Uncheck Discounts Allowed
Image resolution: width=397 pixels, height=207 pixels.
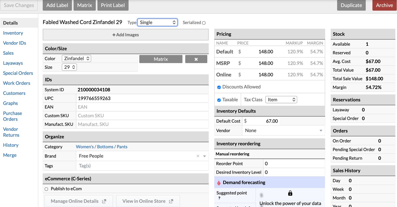coord(219,87)
